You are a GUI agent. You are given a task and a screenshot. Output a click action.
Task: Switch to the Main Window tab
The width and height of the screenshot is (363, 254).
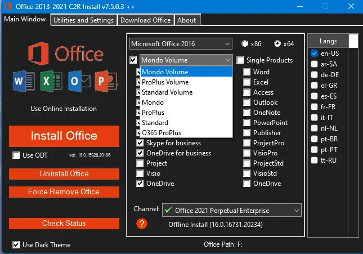click(x=25, y=19)
